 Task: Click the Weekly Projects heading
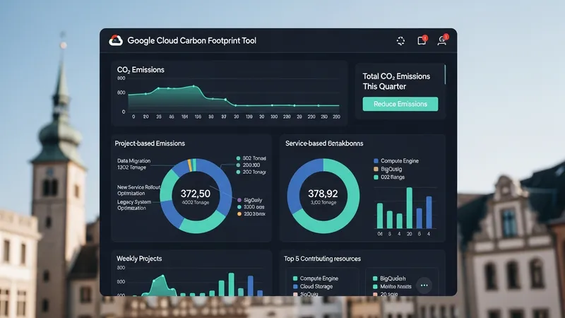[x=139, y=259]
